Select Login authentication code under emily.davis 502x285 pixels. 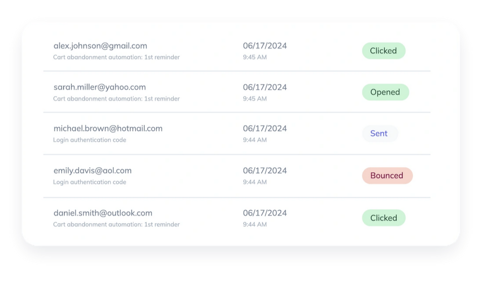90,183
